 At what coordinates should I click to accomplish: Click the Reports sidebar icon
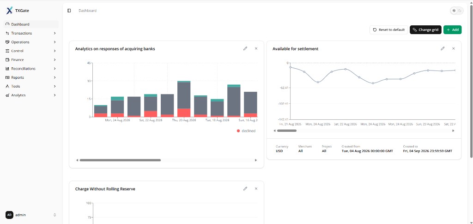tap(7, 77)
